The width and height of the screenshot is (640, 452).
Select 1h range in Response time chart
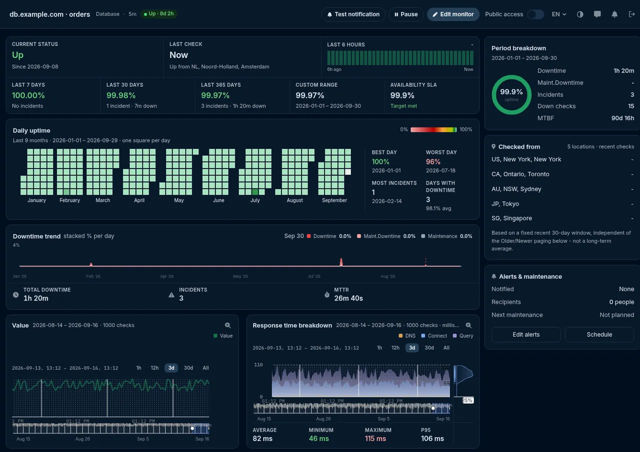pos(379,348)
